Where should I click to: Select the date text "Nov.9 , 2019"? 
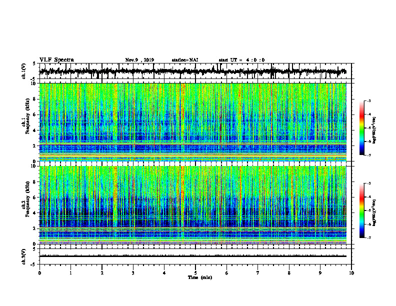139,60
